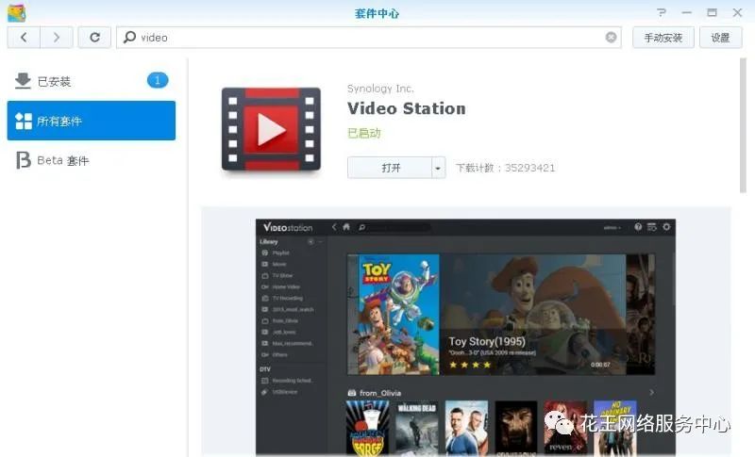This screenshot has width=755, height=457.
Task: Minimize the Package Center window
Action: [687, 12]
